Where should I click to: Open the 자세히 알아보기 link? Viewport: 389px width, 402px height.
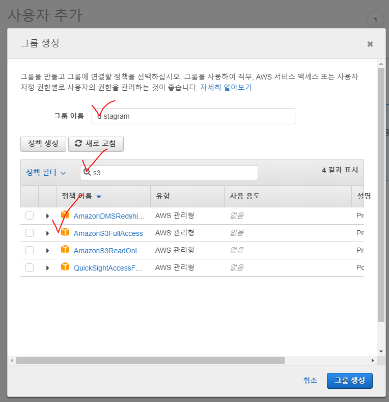click(x=226, y=88)
